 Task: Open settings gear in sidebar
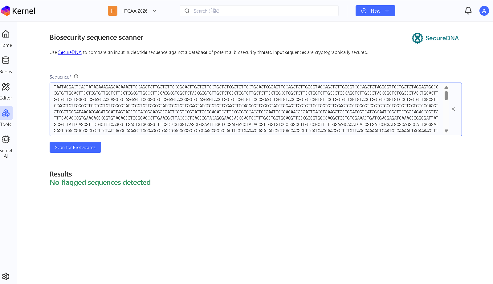pyautogui.click(x=6, y=276)
